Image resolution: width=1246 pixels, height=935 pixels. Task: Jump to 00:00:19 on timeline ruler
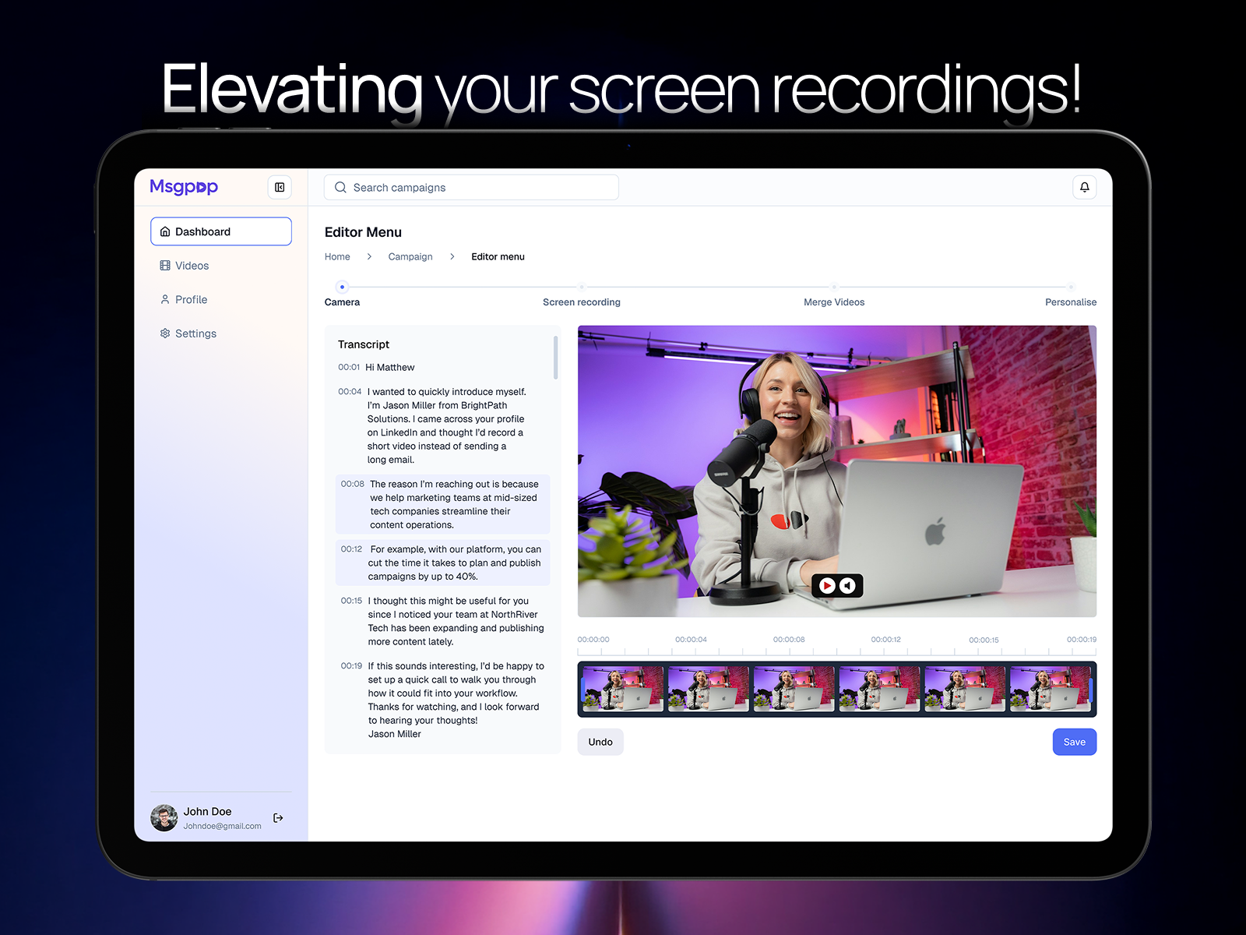coord(1082,640)
